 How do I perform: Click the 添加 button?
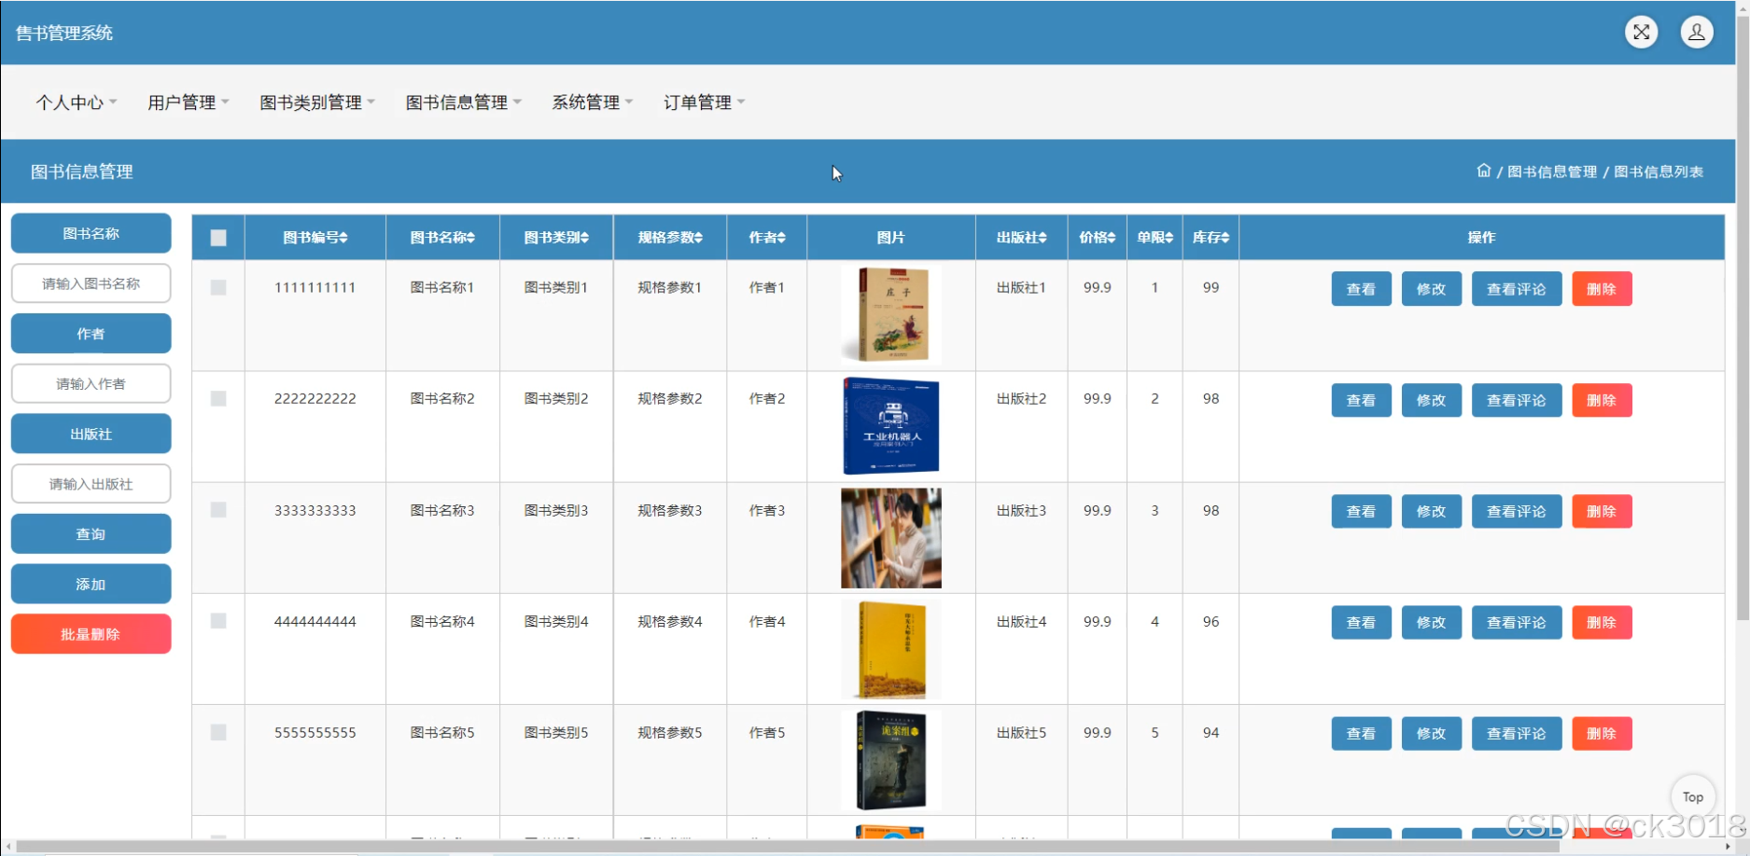pos(91,584)
